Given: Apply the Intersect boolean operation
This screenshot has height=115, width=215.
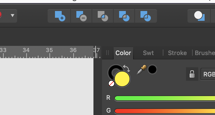Looking at the screenshot, I should pos(103,16).
